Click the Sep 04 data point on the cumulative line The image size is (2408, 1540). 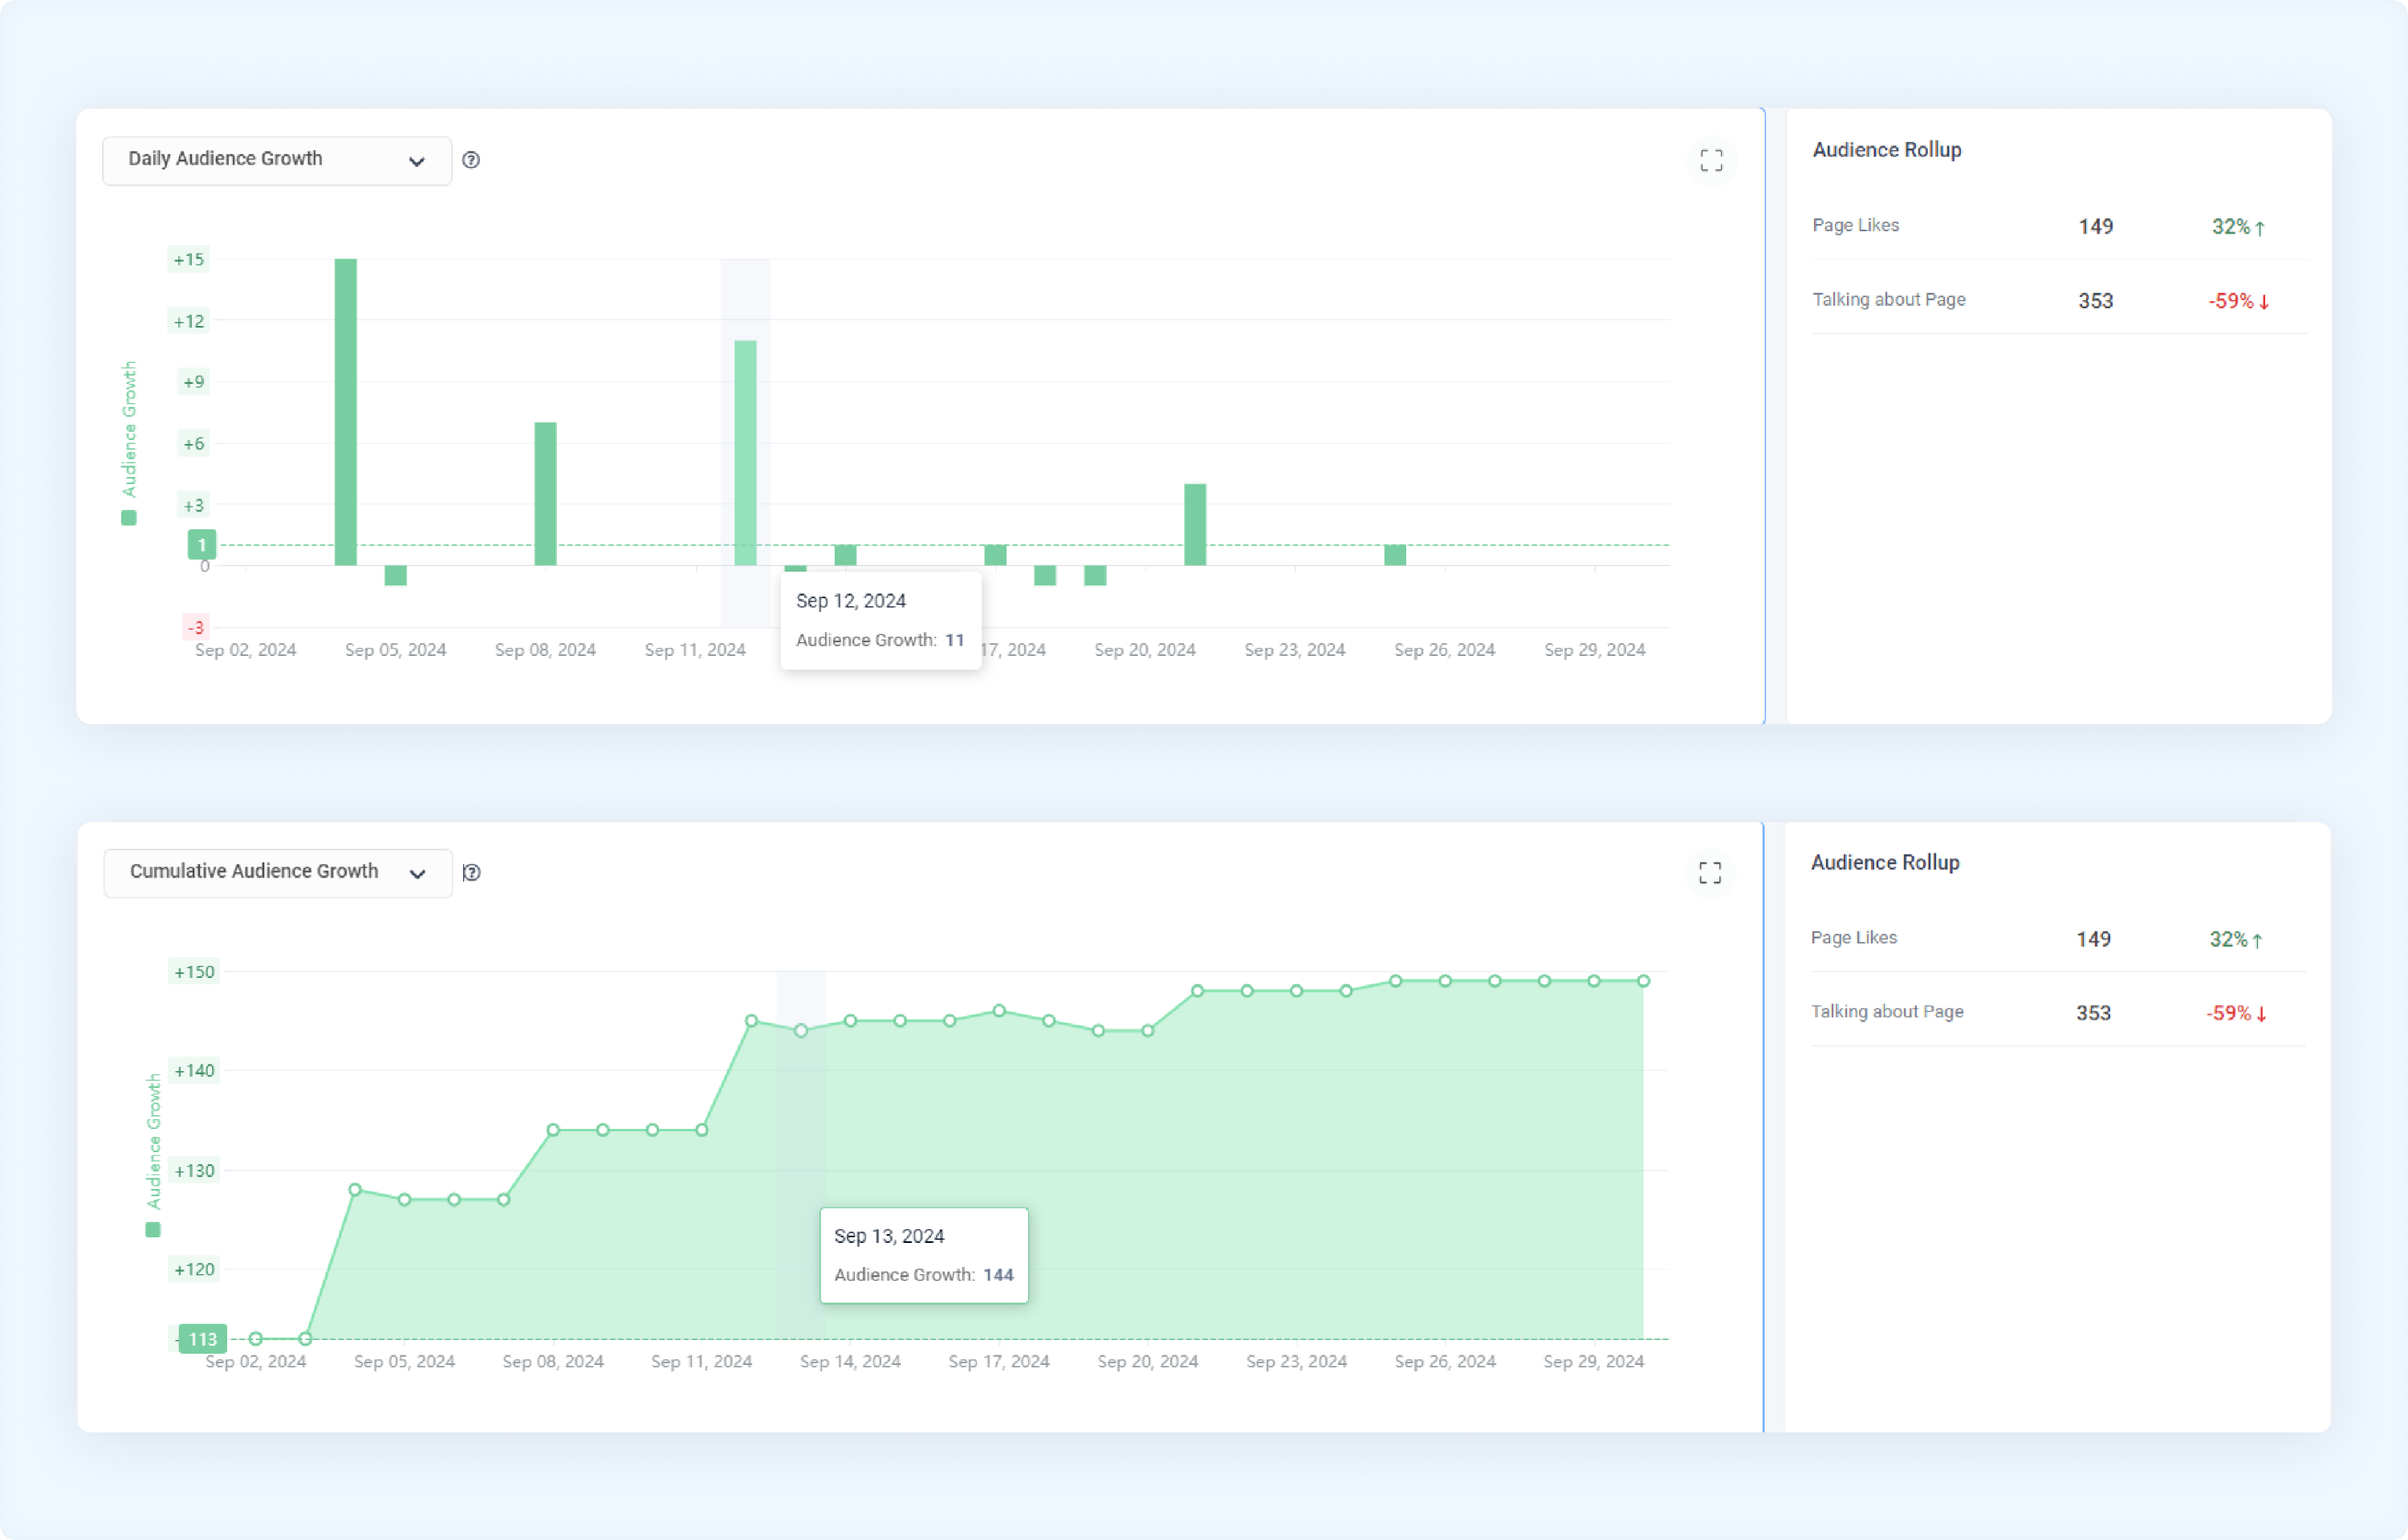pos(355,1189)
